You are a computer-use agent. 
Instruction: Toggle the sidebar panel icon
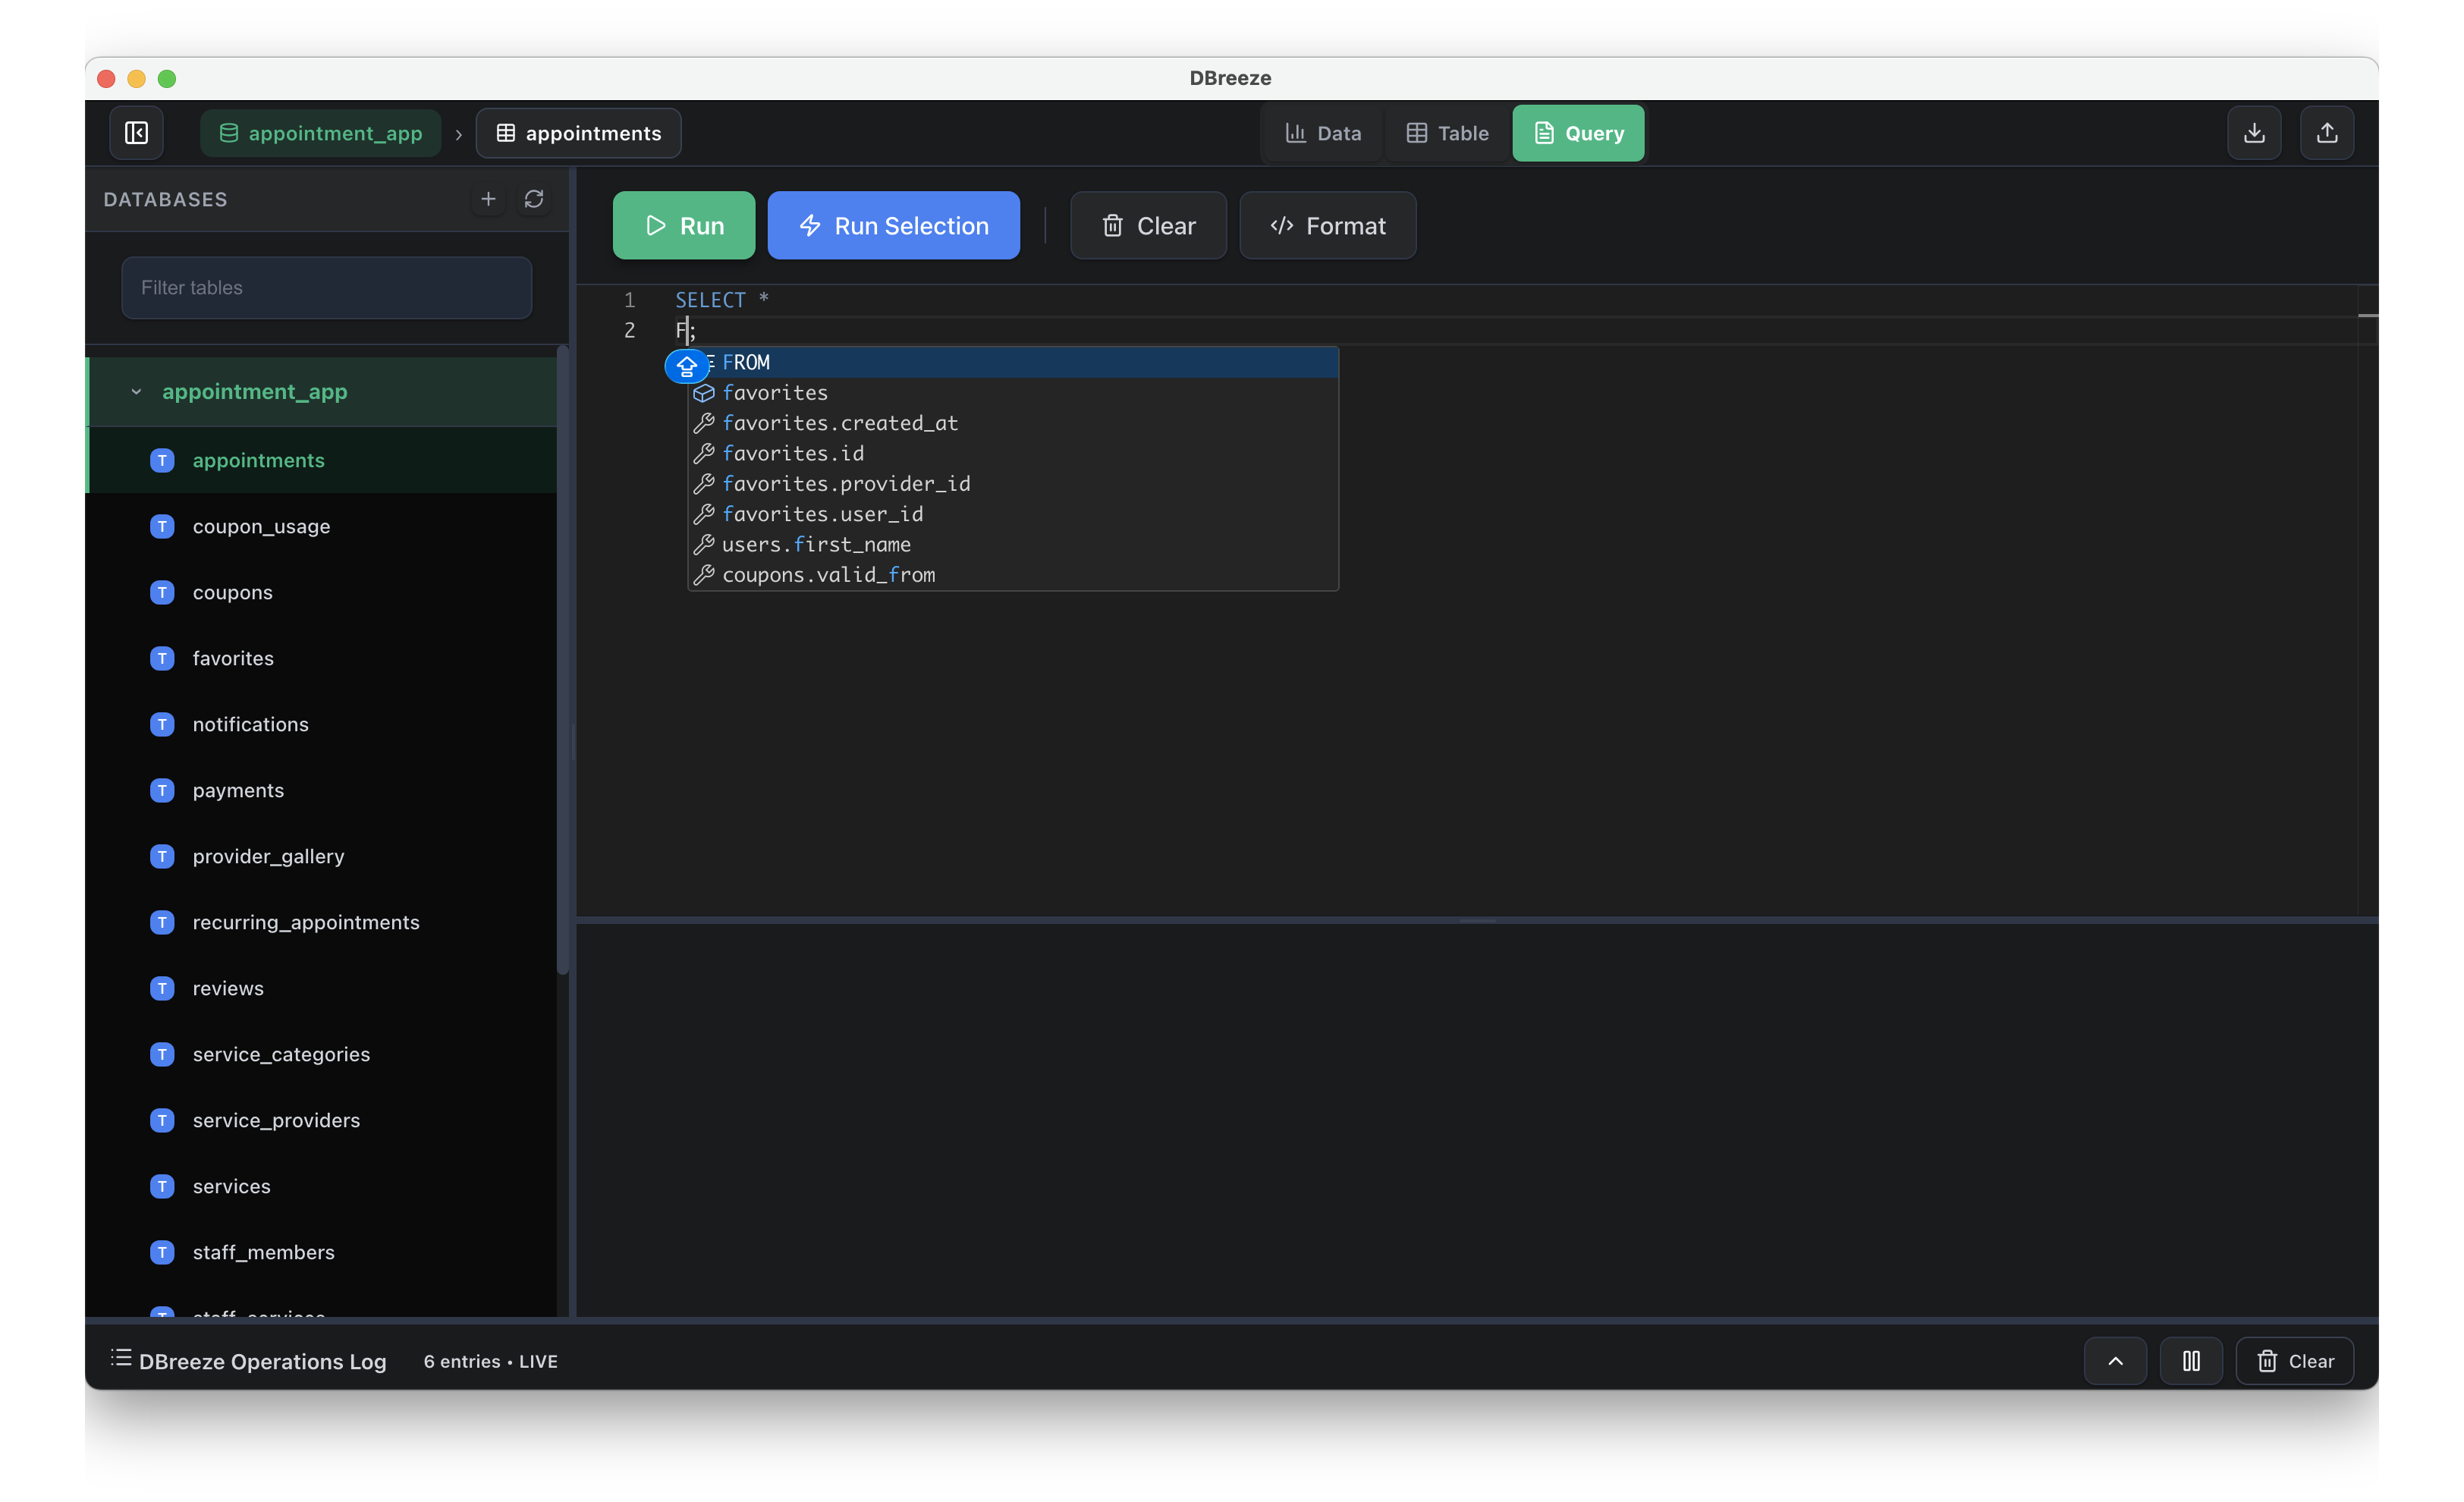(136, 133)
